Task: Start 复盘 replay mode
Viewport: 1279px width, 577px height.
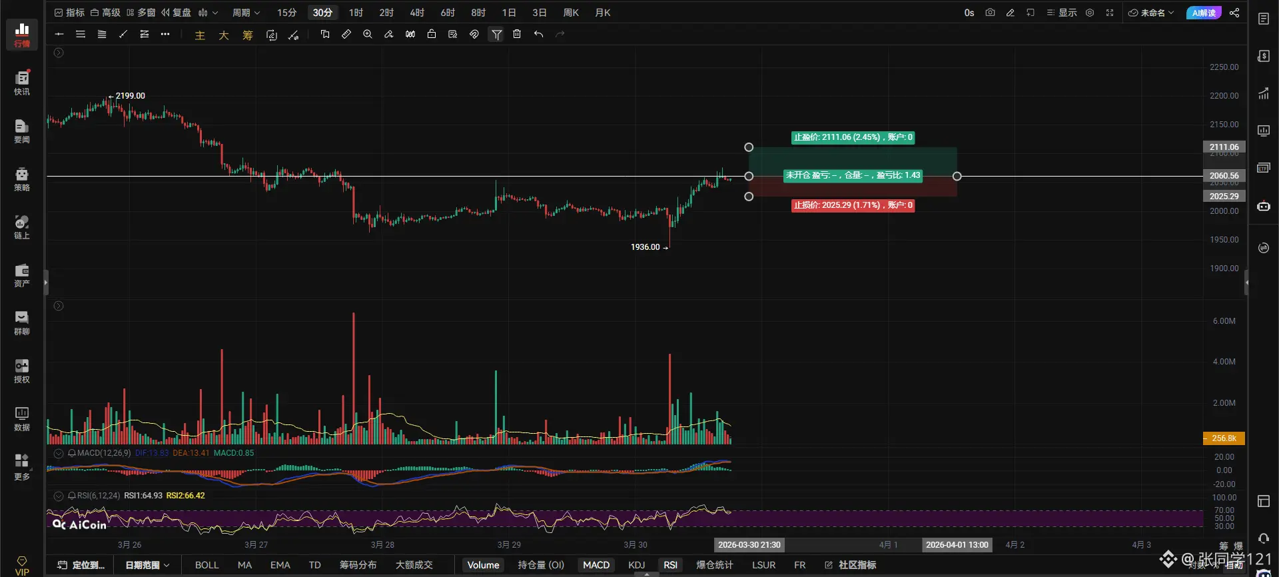Action: pos(176,13)
